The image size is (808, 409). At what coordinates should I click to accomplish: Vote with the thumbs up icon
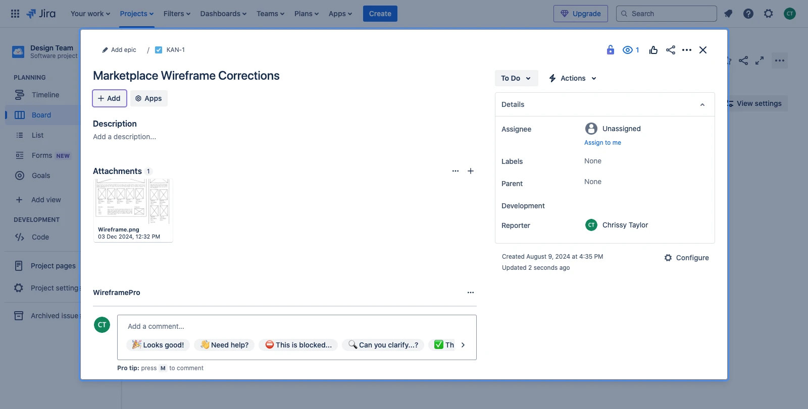[x=653, y=50]
